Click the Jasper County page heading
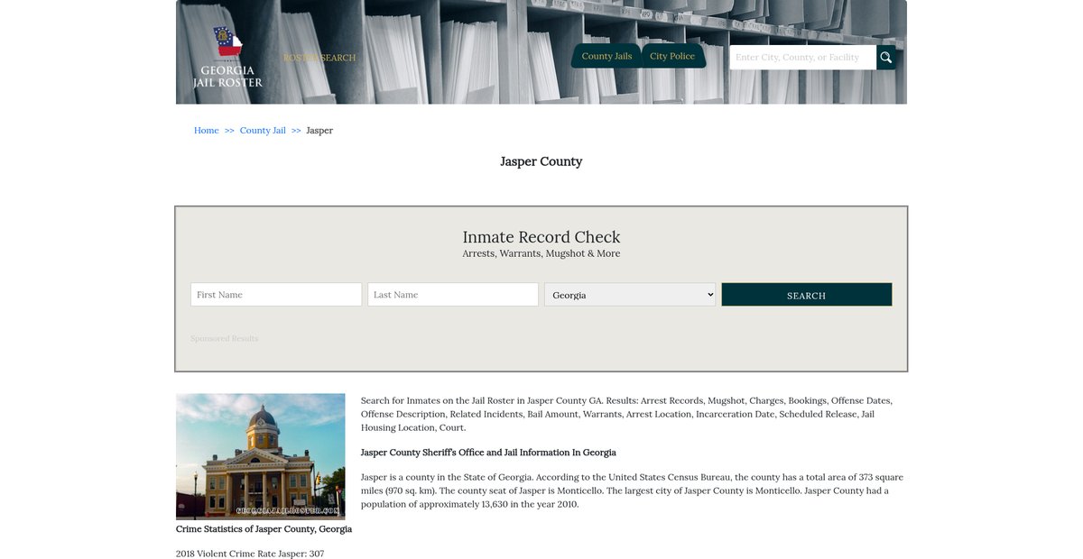Image resolution: width=1083 pixels, height=559 pixels. coord(541,161)
